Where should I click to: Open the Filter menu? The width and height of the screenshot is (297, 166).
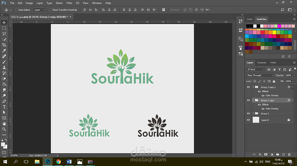[69, 3]
